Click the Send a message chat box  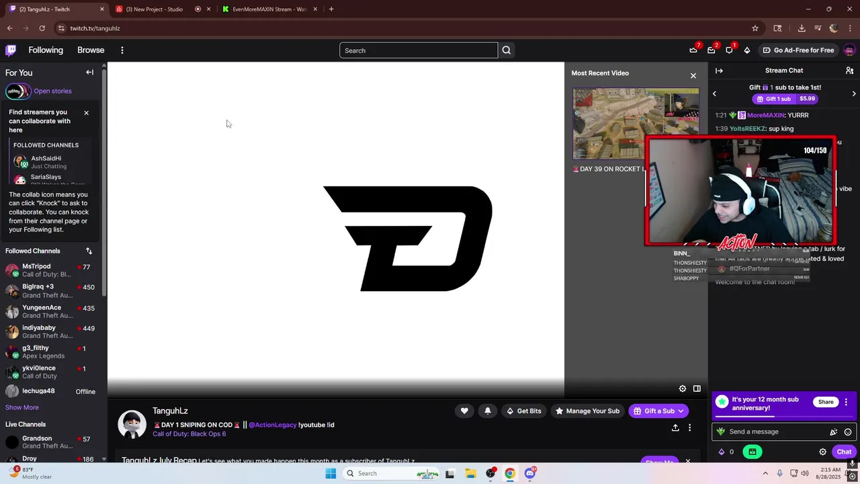[x=771, y=432]
